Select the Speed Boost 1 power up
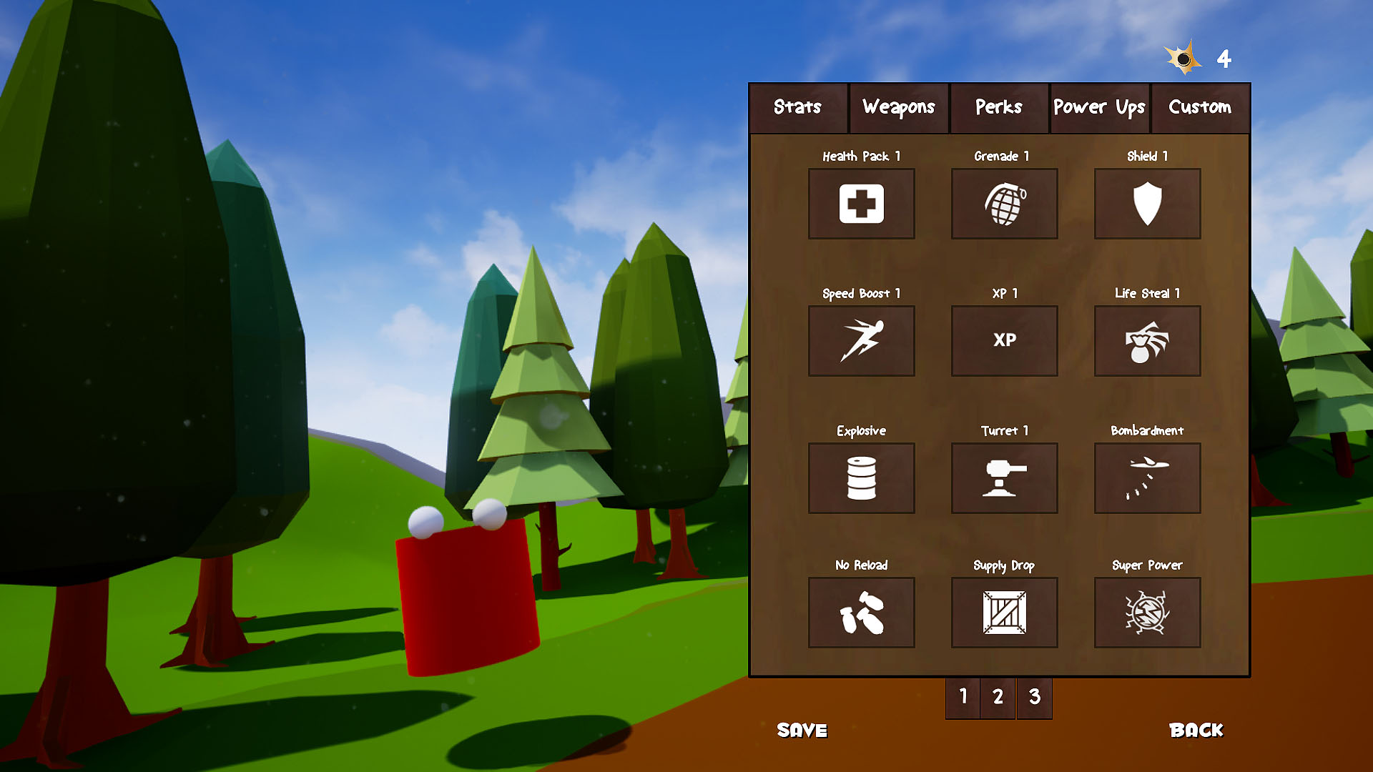The height and width of the screenshot is (772, 1373). 861,341
